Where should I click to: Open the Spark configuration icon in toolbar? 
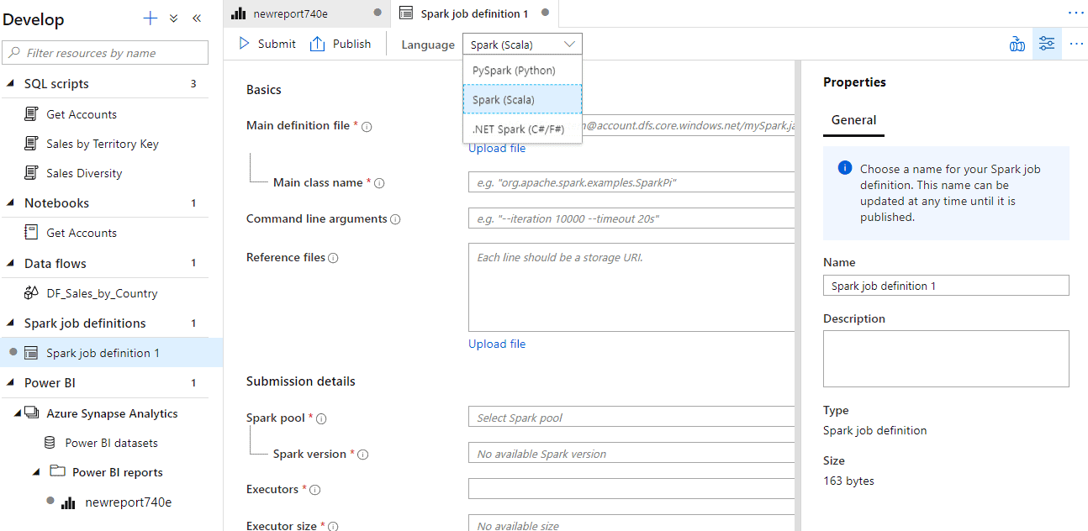click(x=1017, y=44)
